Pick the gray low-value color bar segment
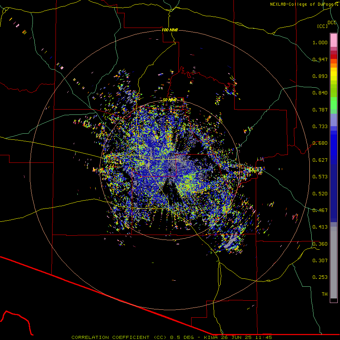340x340 pixels. pyautogui.click(x=334, y=263)
